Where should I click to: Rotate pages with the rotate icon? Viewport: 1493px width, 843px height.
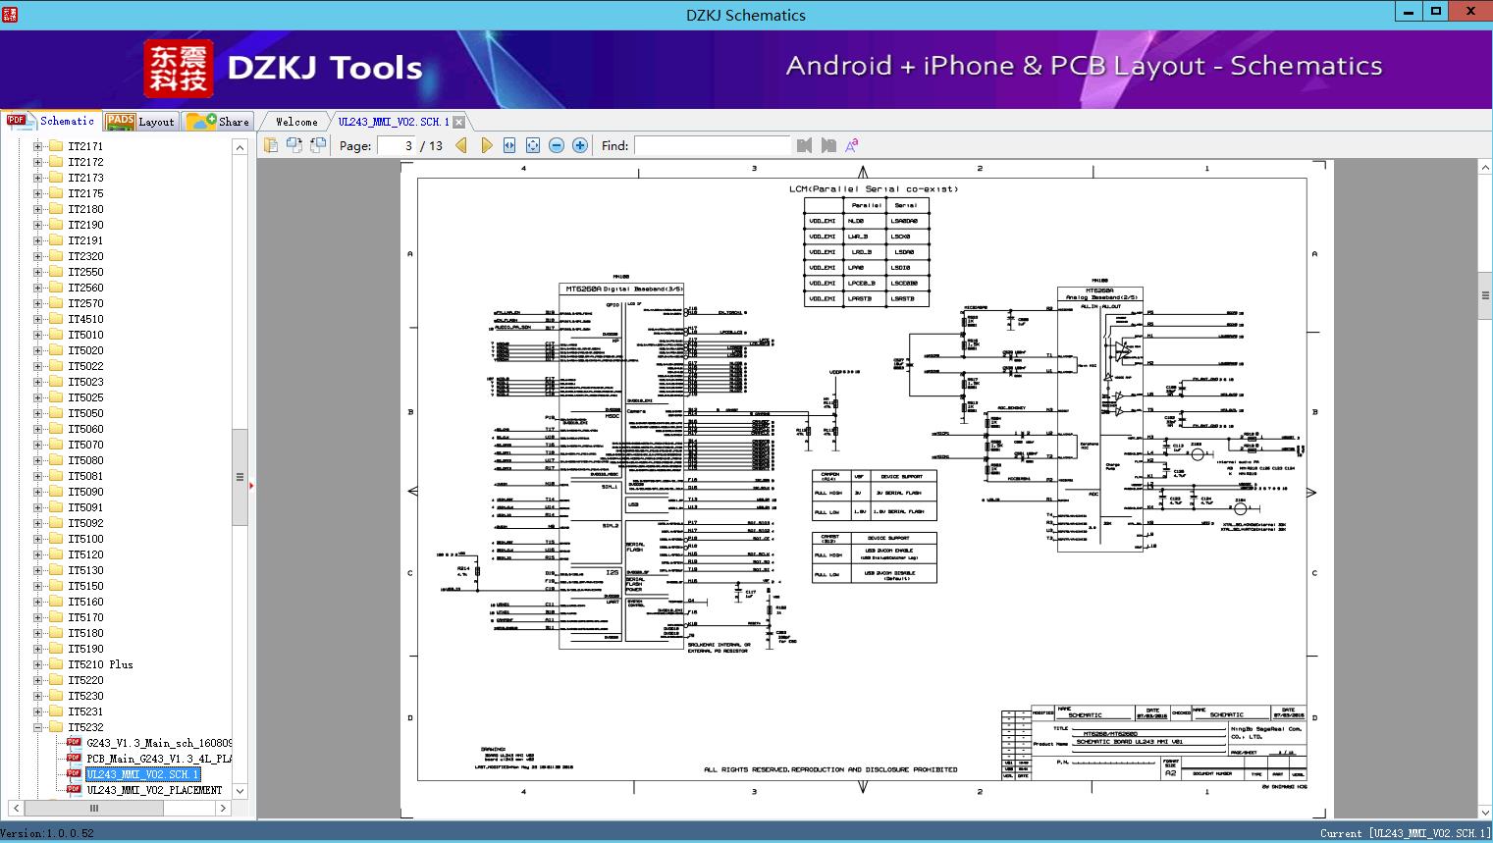pyautogui.click(x=294, y=145)
